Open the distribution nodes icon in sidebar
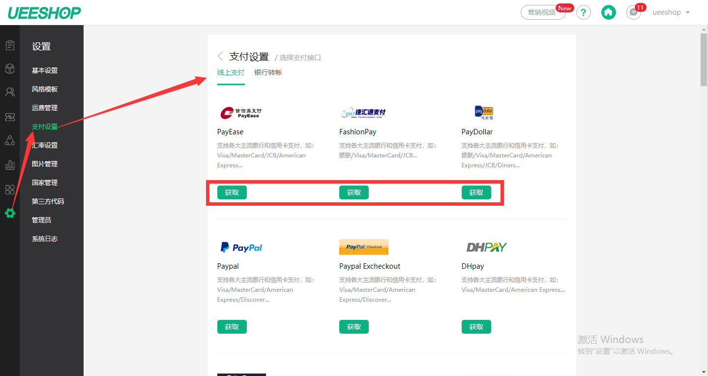 tap(10, 140)
